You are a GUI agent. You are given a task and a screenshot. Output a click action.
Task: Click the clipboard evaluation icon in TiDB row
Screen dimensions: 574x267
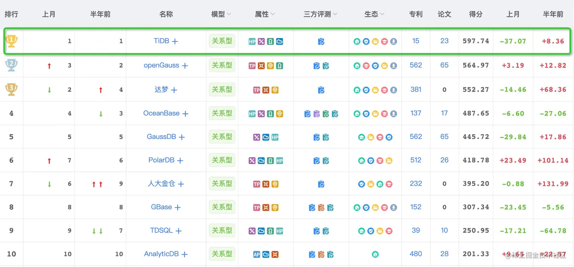[321, 41]
